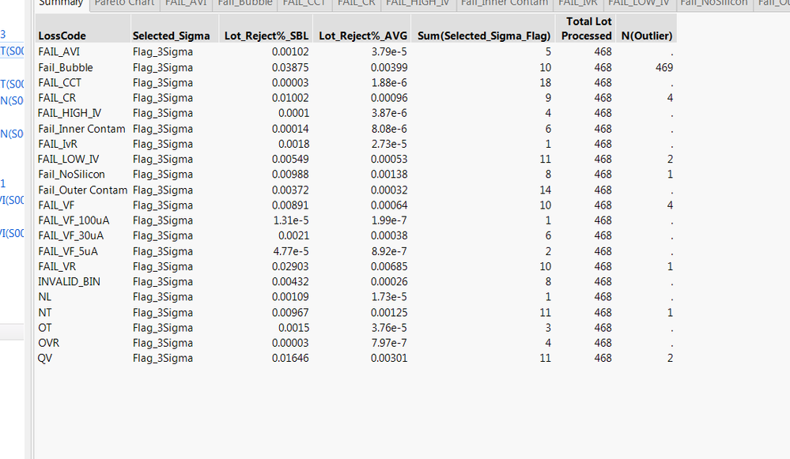Select the QV row label
790x459 pixels.
click(46, 358)
